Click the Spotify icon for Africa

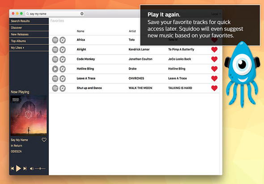(55, 40)
